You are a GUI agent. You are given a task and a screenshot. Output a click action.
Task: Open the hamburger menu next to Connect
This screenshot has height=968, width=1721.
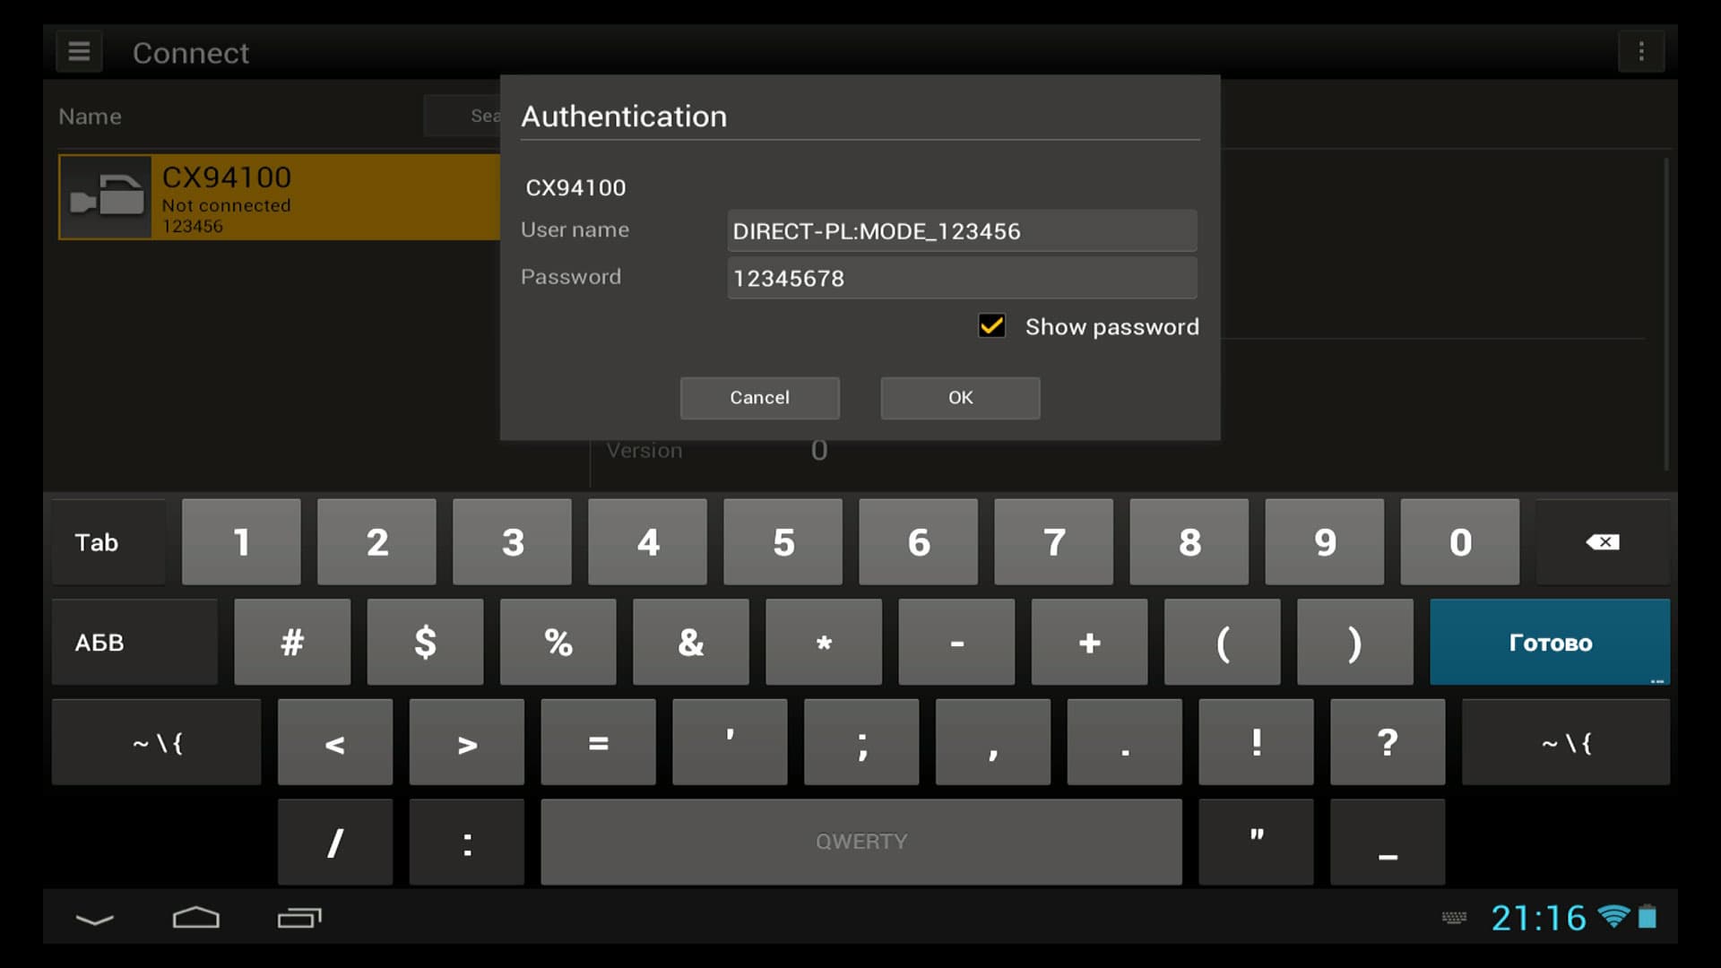[79, 52]
